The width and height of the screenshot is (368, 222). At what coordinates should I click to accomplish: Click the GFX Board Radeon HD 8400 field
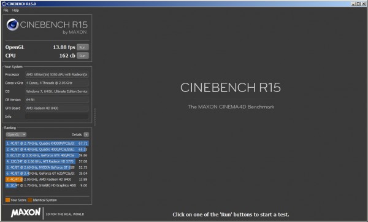[57, 108]
